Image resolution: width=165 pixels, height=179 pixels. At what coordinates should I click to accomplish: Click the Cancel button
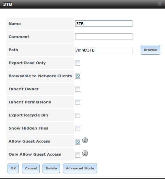31,168
